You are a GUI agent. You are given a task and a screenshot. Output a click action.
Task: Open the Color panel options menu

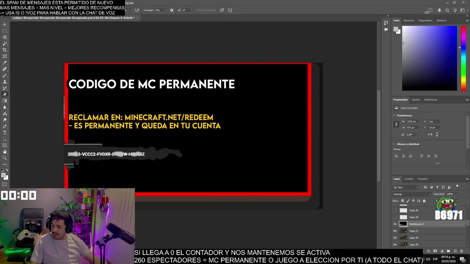point(467,21)
